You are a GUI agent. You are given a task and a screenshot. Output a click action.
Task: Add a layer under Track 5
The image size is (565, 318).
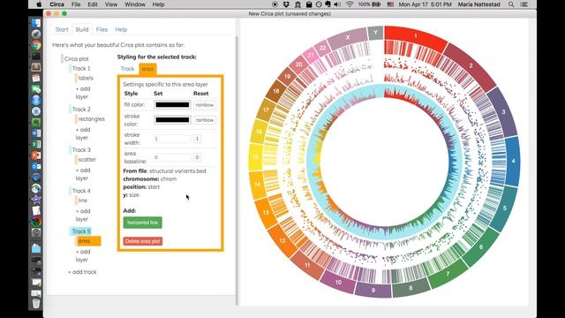(x=83, y=255)
